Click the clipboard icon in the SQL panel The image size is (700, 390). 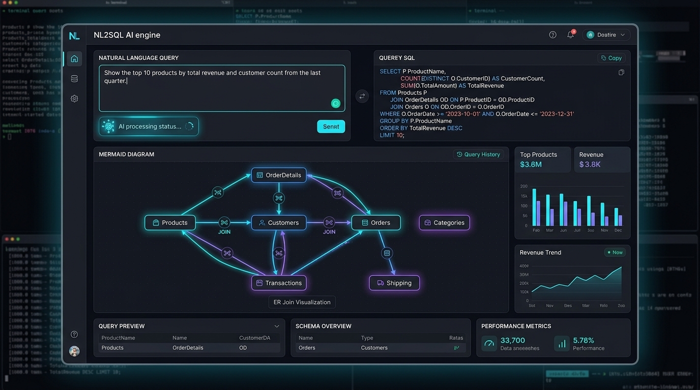621,73
